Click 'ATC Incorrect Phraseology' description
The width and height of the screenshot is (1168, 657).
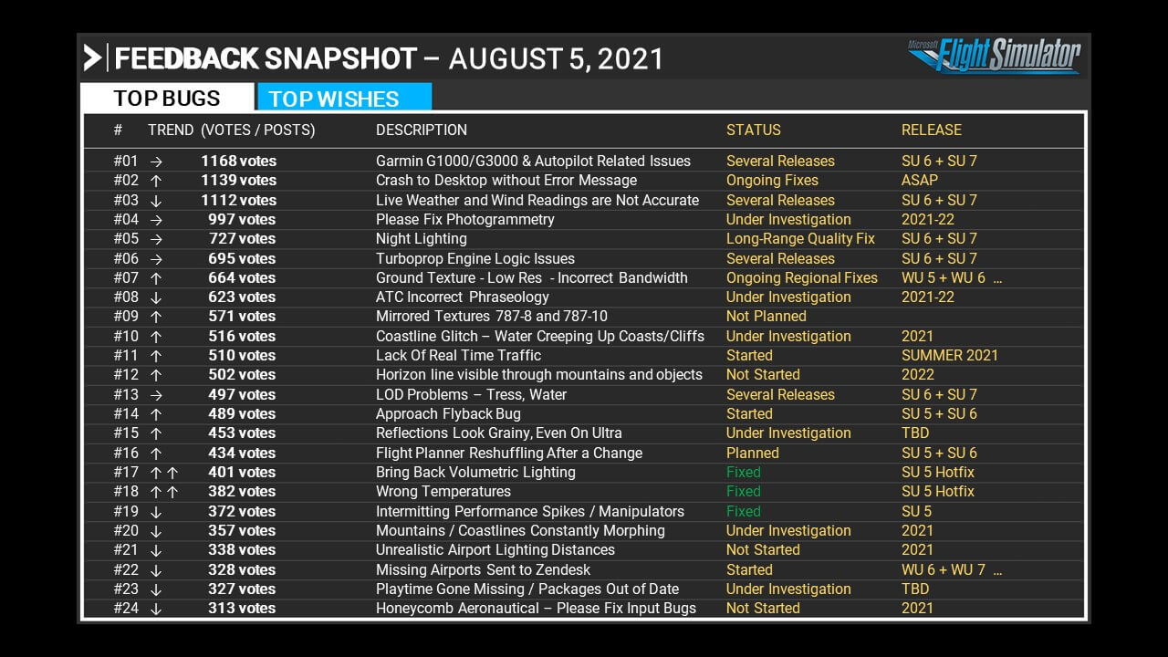pos(463,297)
